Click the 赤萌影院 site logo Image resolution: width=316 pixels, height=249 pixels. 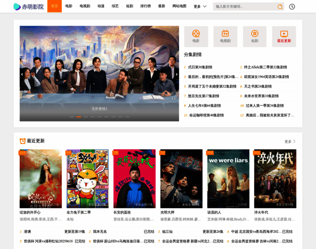(28, 7)
